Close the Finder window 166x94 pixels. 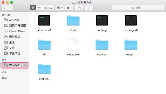click(x=3, y=2)
